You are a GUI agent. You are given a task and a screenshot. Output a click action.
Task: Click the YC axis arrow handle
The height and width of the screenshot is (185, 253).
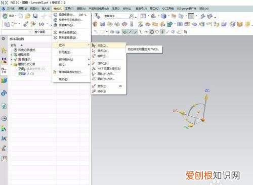click(191, 125)
